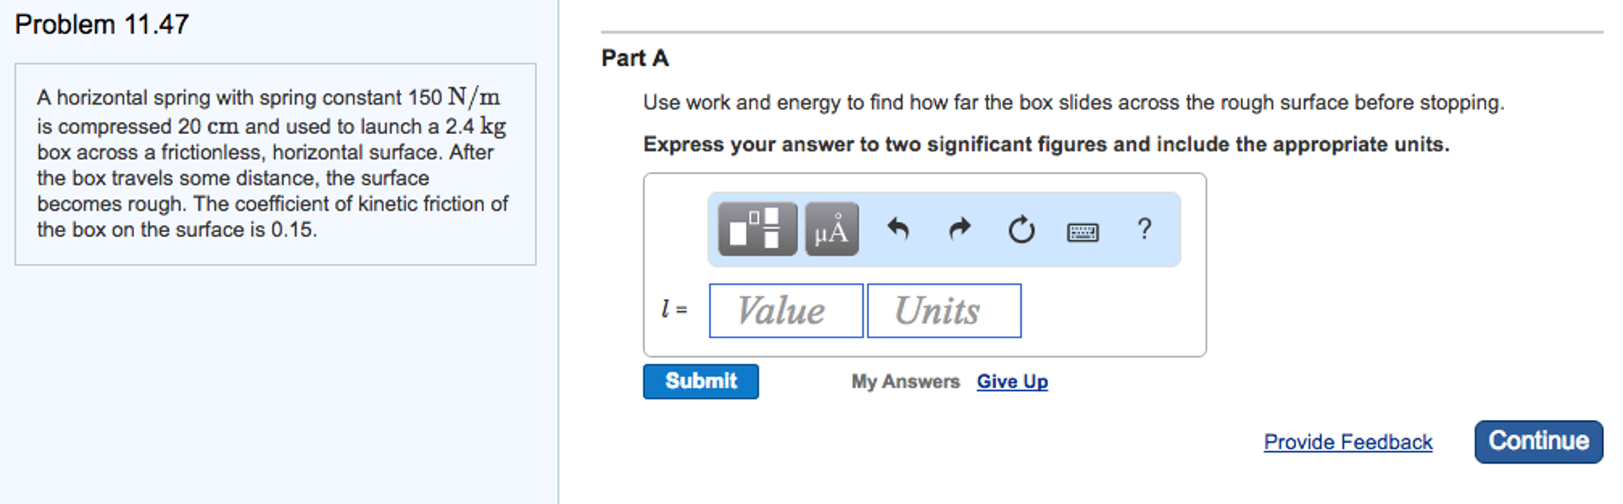
Task: Reset the answer with circular arrow
Action: [1021, 229]
